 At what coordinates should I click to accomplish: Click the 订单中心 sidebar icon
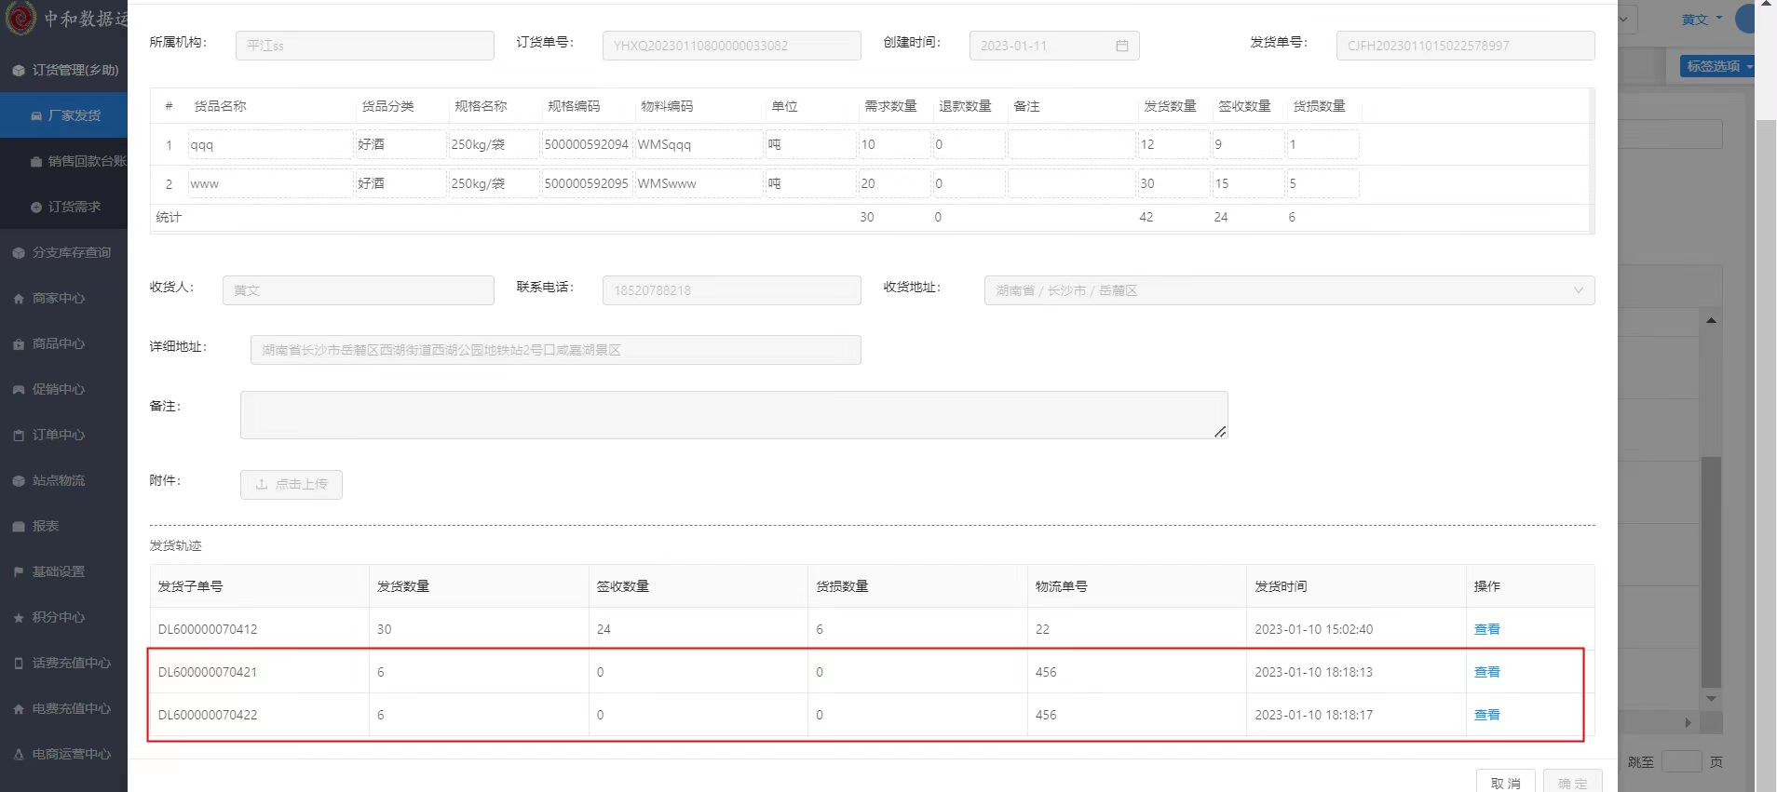point(19,436)
